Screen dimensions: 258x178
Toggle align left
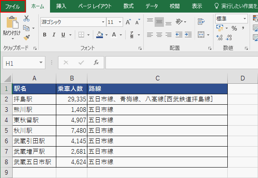150,35
